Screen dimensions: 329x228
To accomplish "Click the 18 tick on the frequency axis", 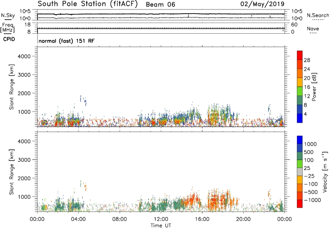I will pos(27,25).
